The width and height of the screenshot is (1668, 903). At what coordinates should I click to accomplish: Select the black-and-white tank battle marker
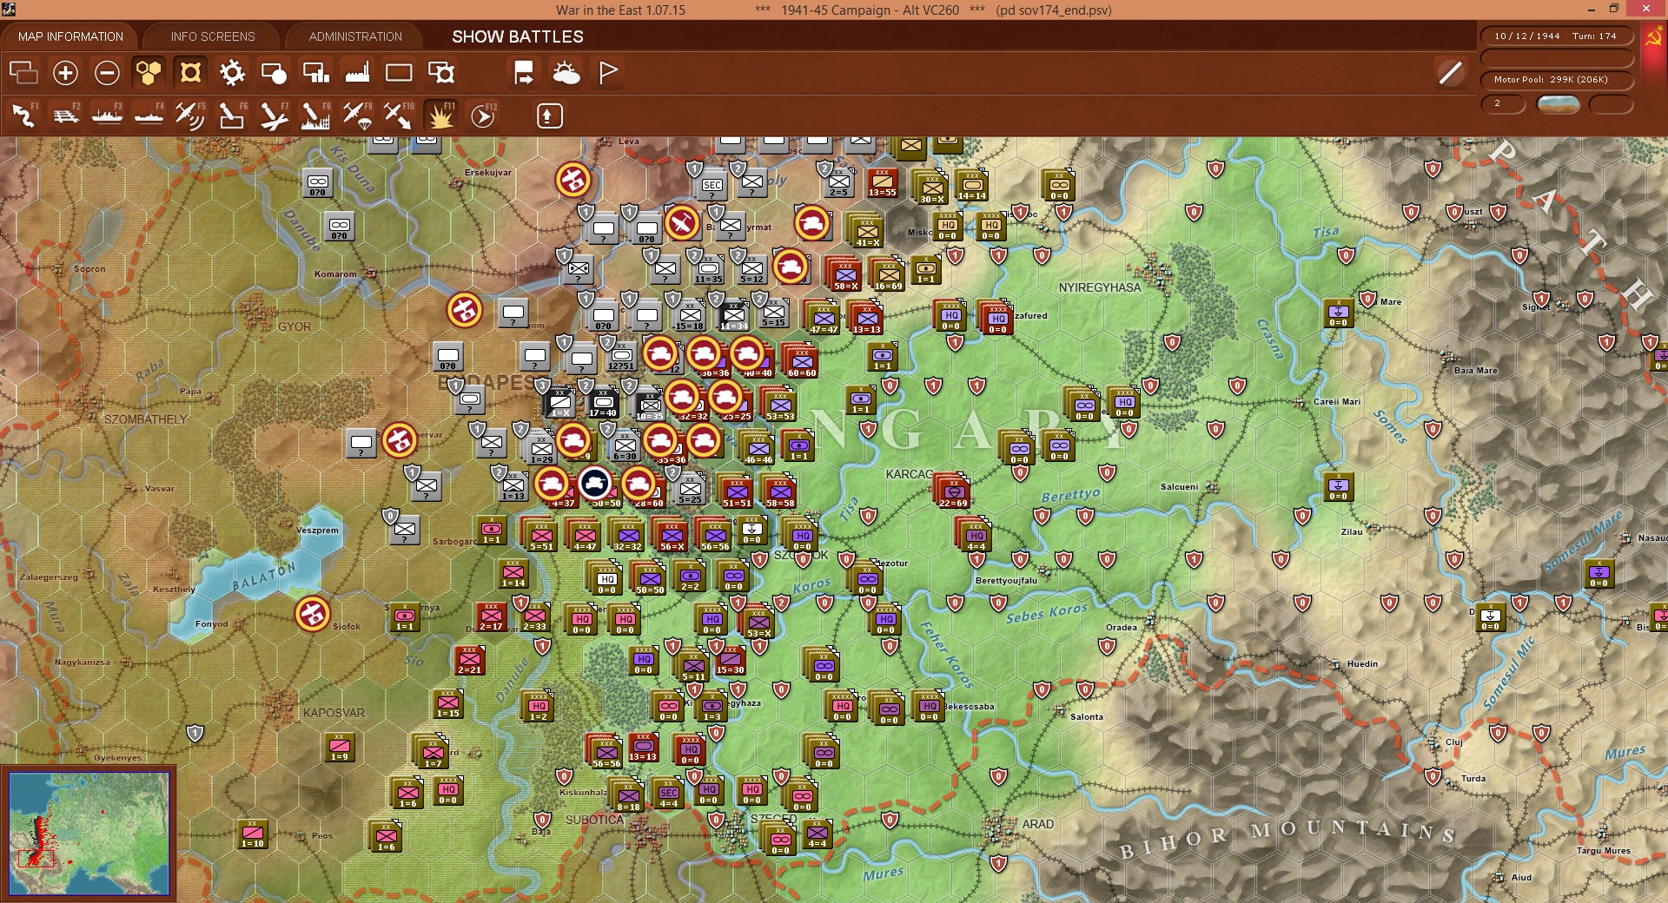click(595, 483)
